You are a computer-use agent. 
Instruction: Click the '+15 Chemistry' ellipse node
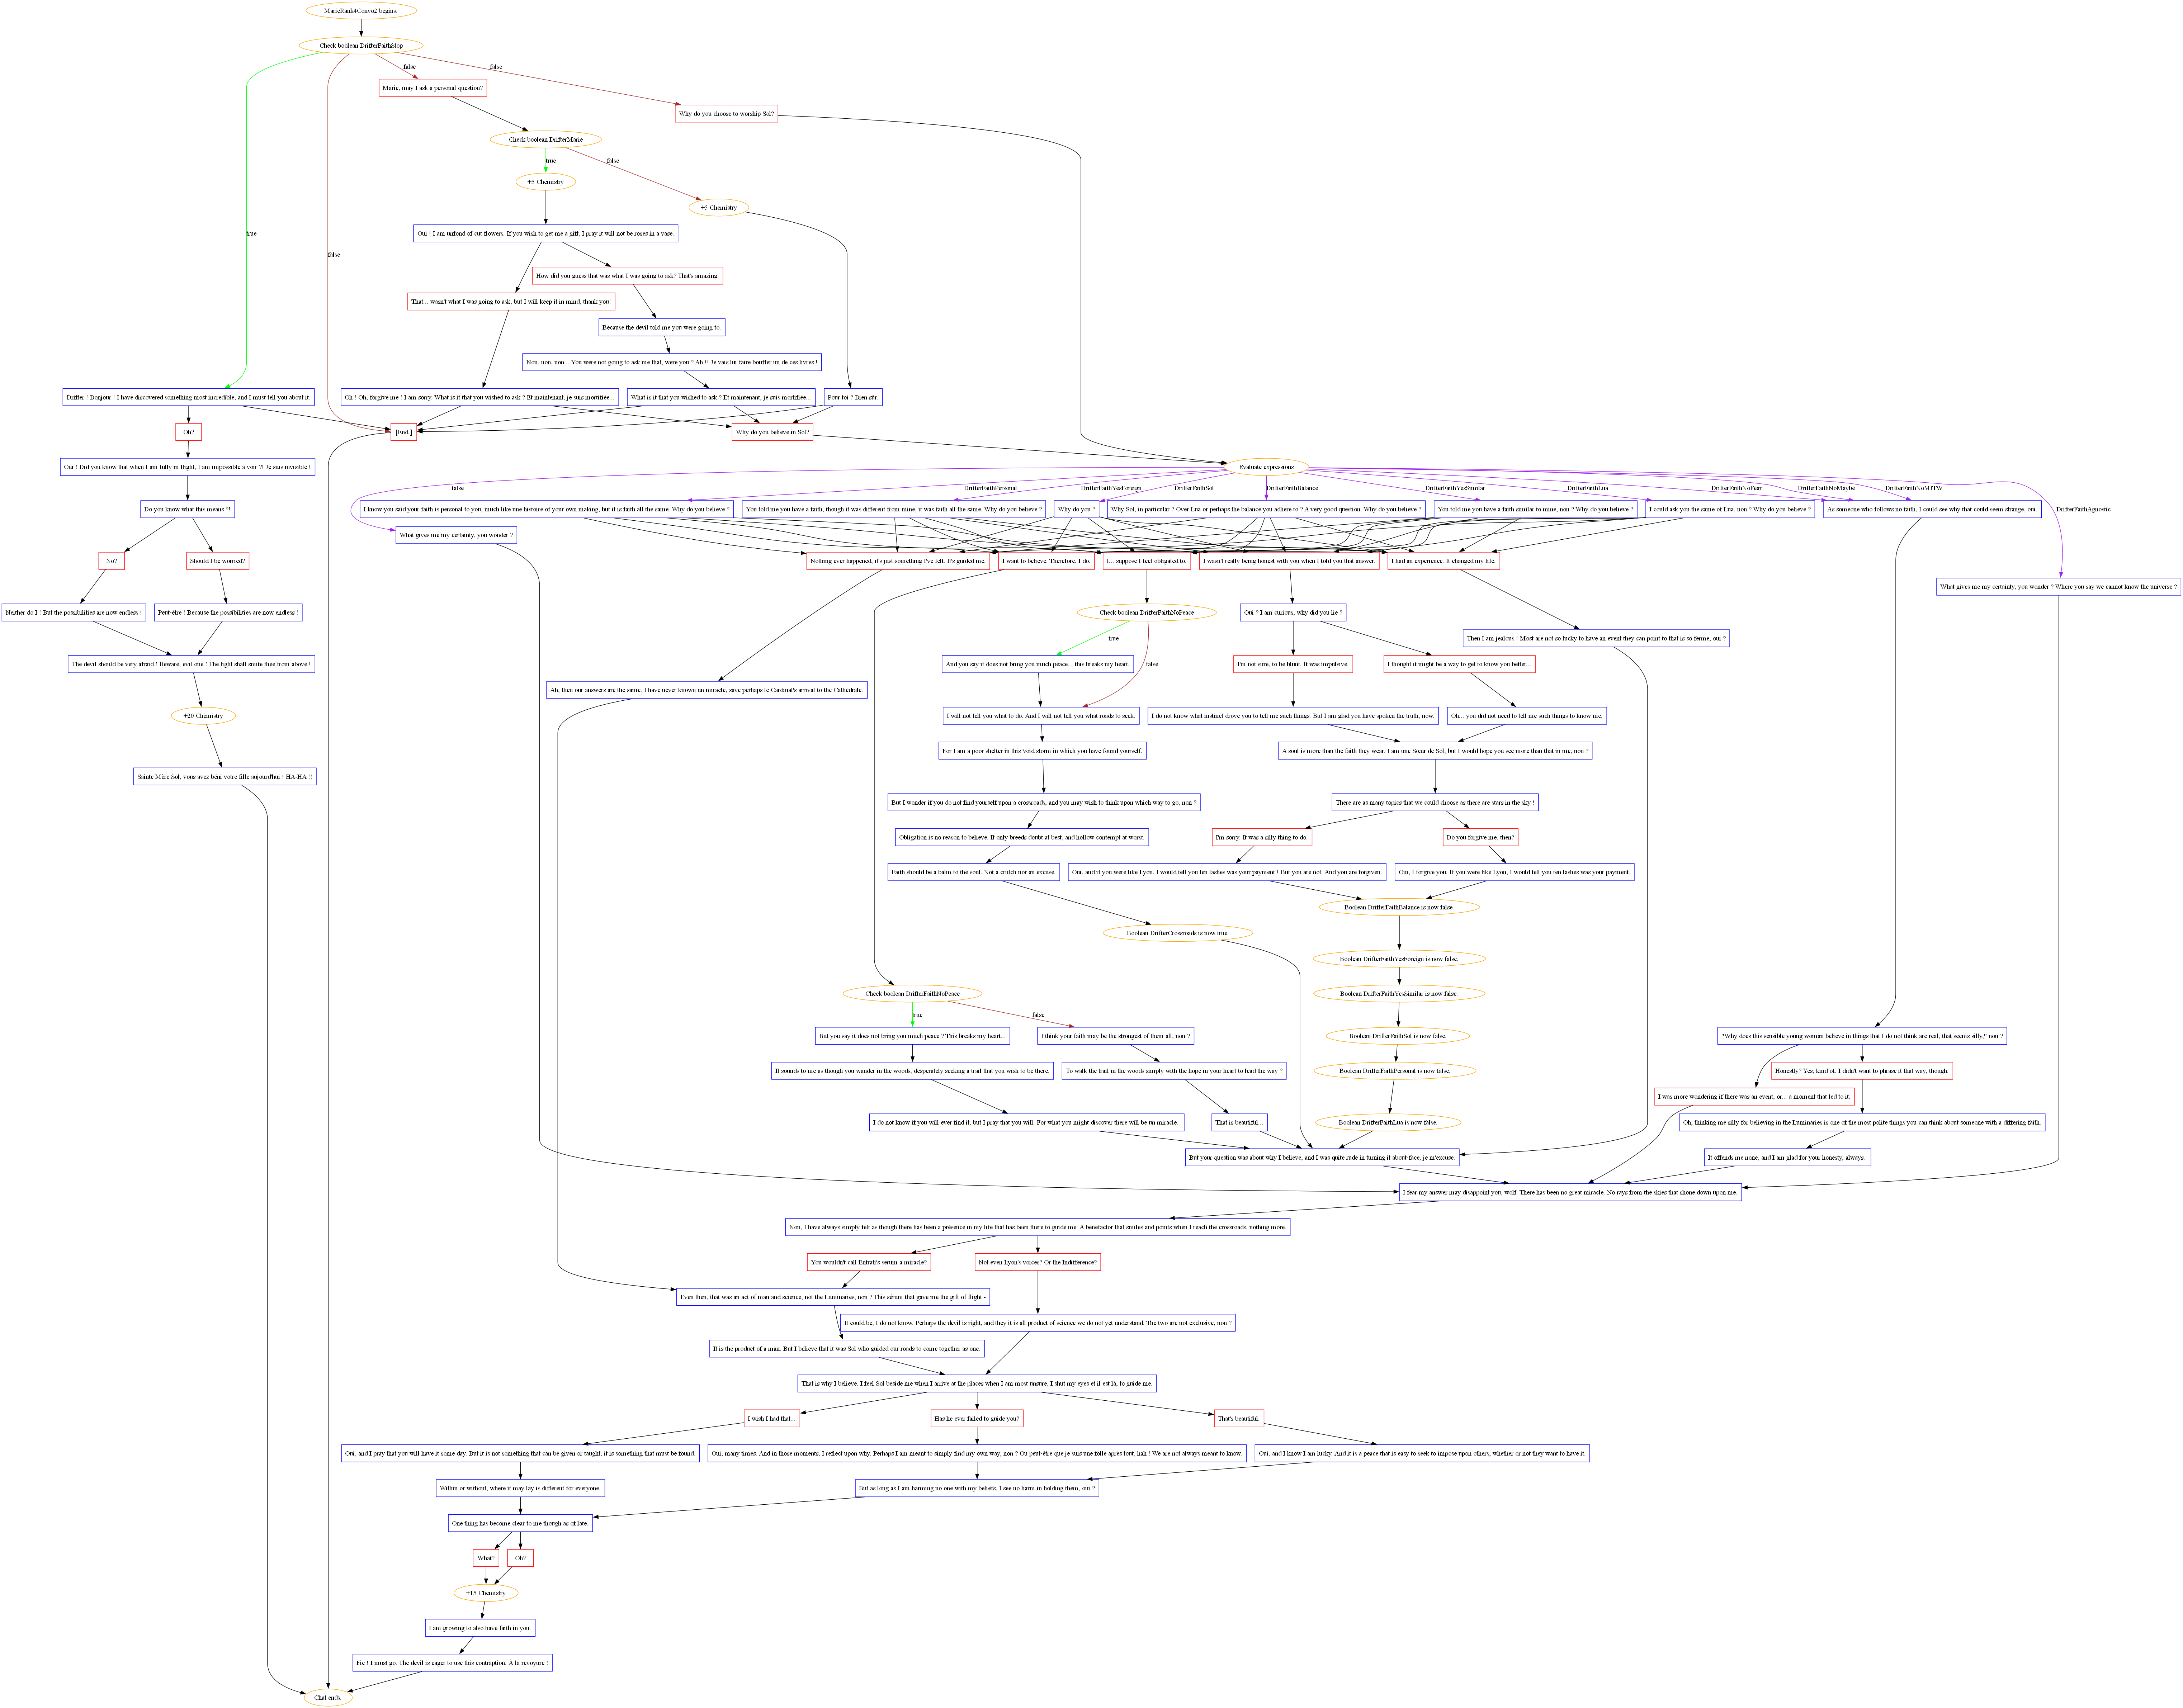pyautogui.click(x=486, y=1593)
